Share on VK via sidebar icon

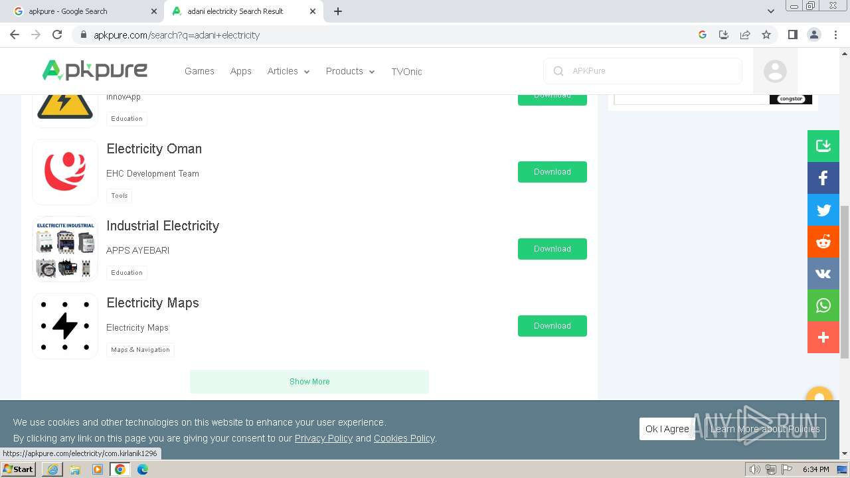(823, 274)
